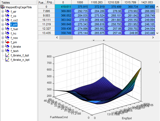Expand the f_hc tree node
Image resolution: width=160 pixels, height=121 pixels.
click(x=3, y=33)
